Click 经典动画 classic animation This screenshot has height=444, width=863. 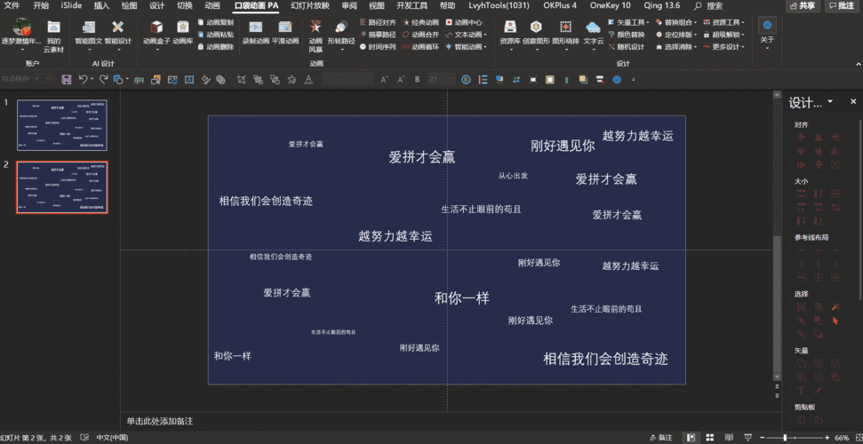[420, 22]
